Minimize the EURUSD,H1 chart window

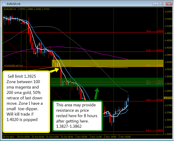(155, 4)
